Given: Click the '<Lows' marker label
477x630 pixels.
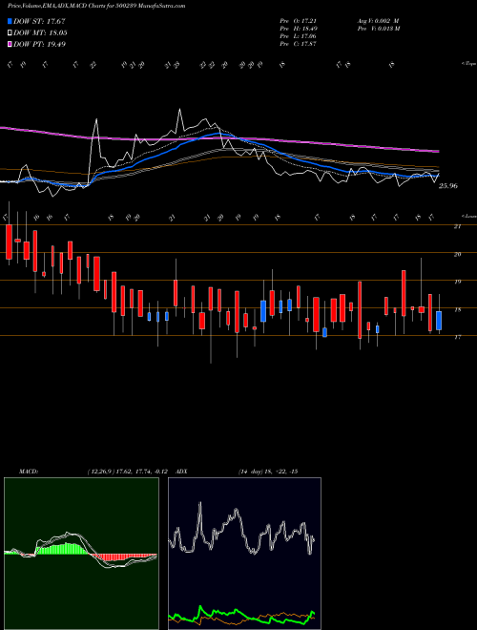Looking at the screenshot, I should [x=468, y=216].
